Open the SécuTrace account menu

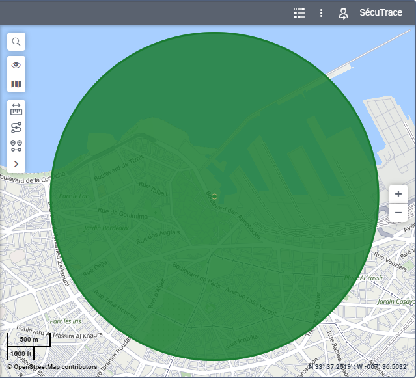click(x=381, y=13)
